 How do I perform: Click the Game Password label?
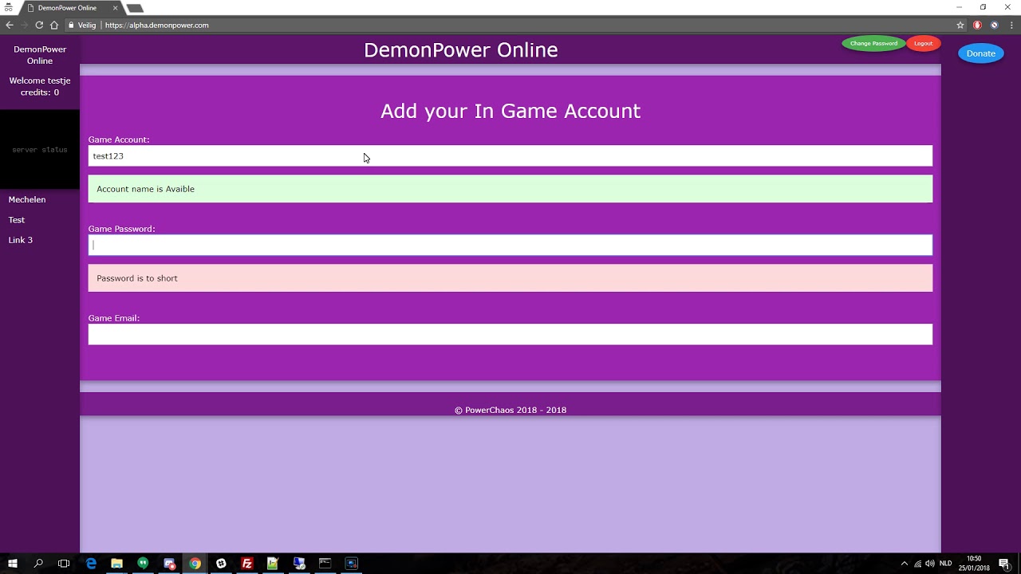pos(121,229)
